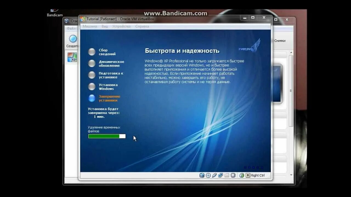Click the mouse integration icon in the status bar
The image size is (351, 197).
click(242, 175)
